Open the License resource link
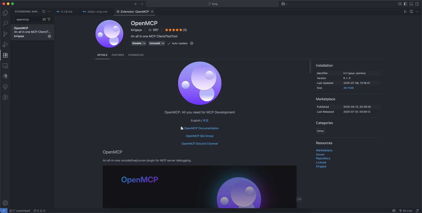422x213 pixels. pos(321,162)
